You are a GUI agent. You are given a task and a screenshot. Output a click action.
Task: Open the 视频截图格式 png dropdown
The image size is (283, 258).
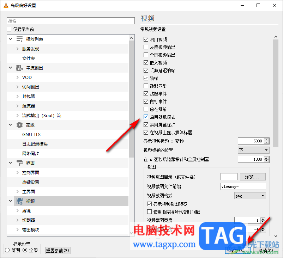(x=250, y=196)
